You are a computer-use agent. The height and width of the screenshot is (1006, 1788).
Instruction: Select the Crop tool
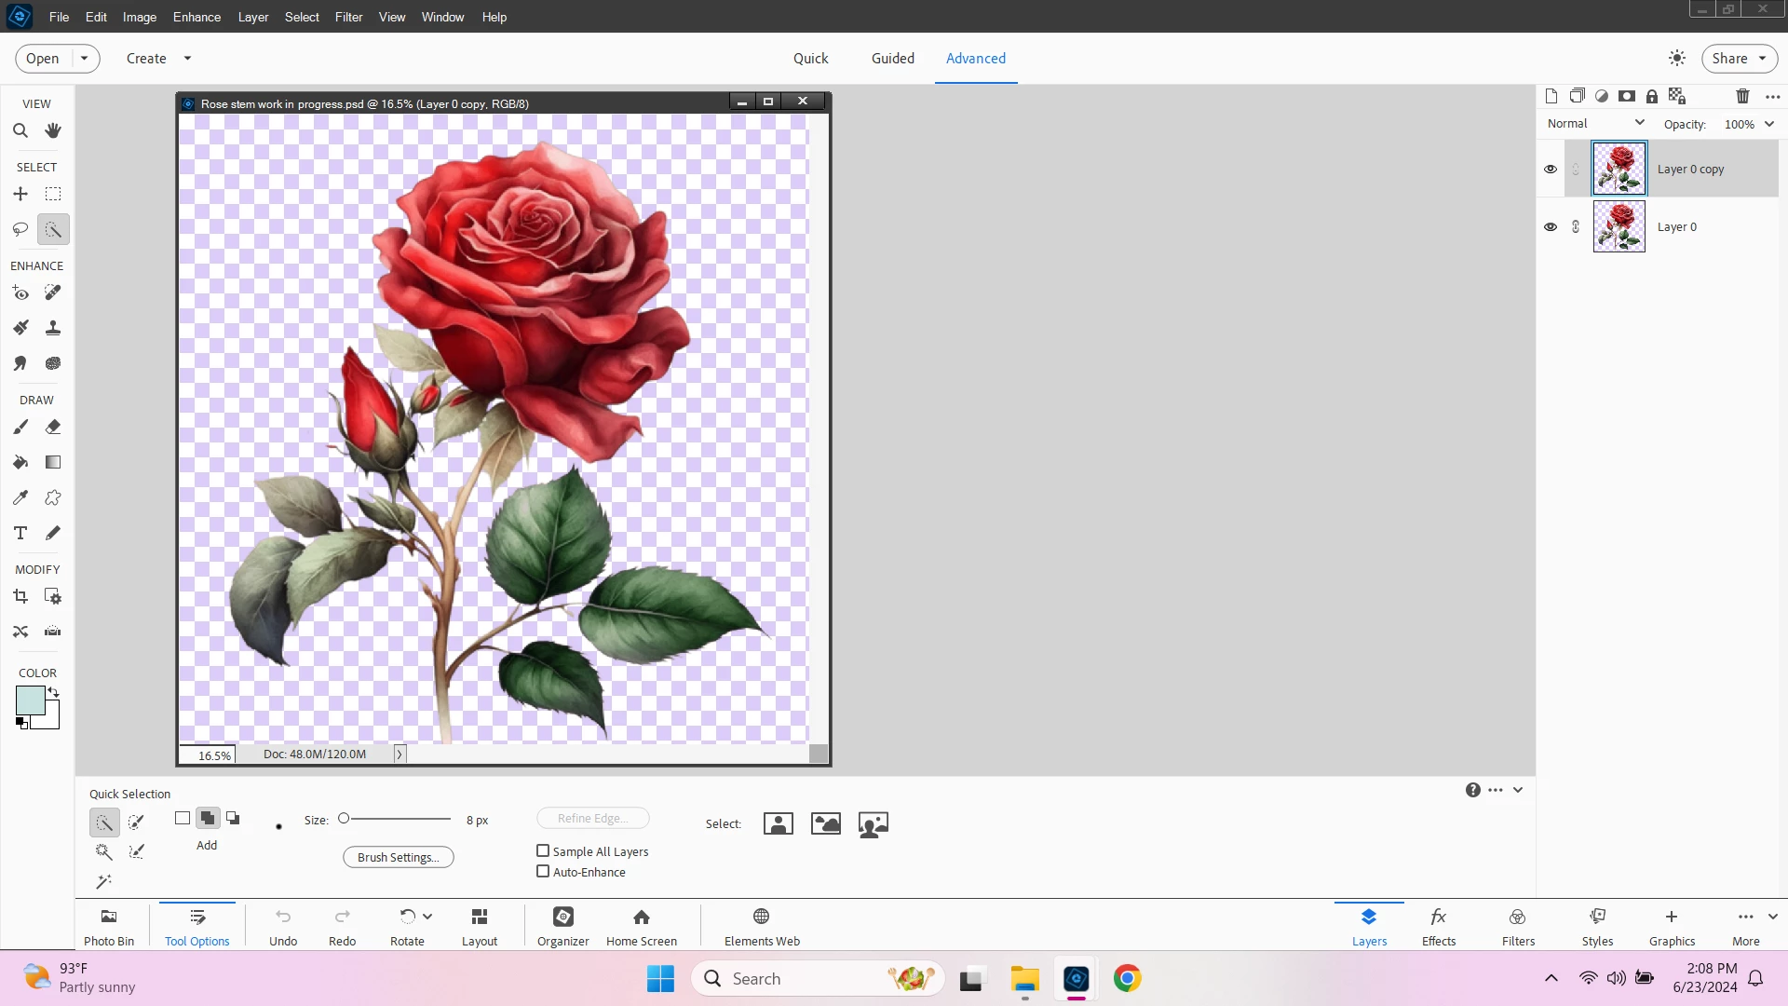[20, 596]
